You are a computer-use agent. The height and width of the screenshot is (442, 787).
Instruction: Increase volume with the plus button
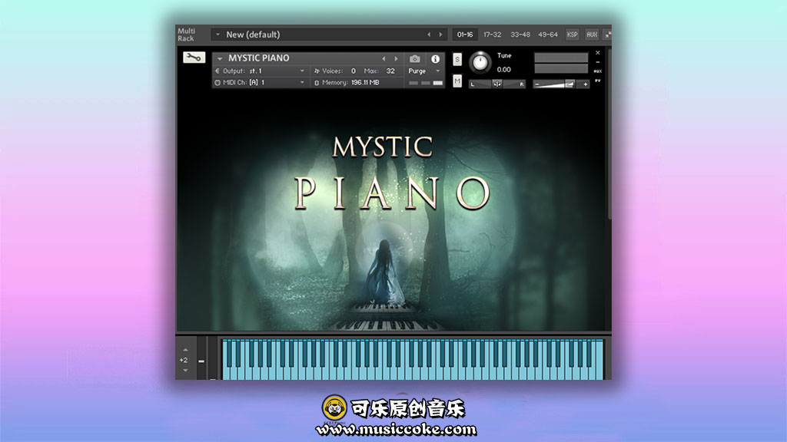point(585,84)
